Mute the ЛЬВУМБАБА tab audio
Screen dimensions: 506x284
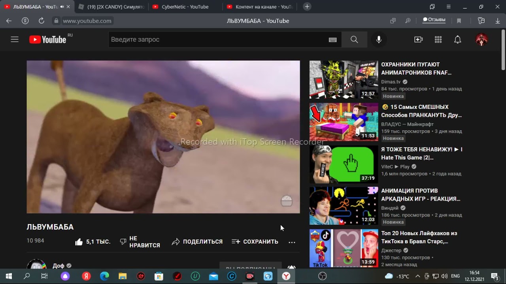pos(62,7)
